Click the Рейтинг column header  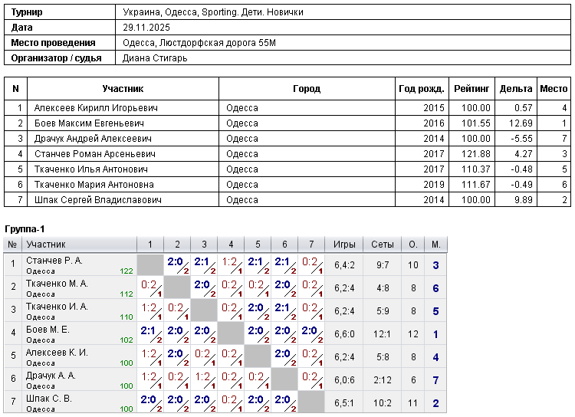(x=472, y=89)
